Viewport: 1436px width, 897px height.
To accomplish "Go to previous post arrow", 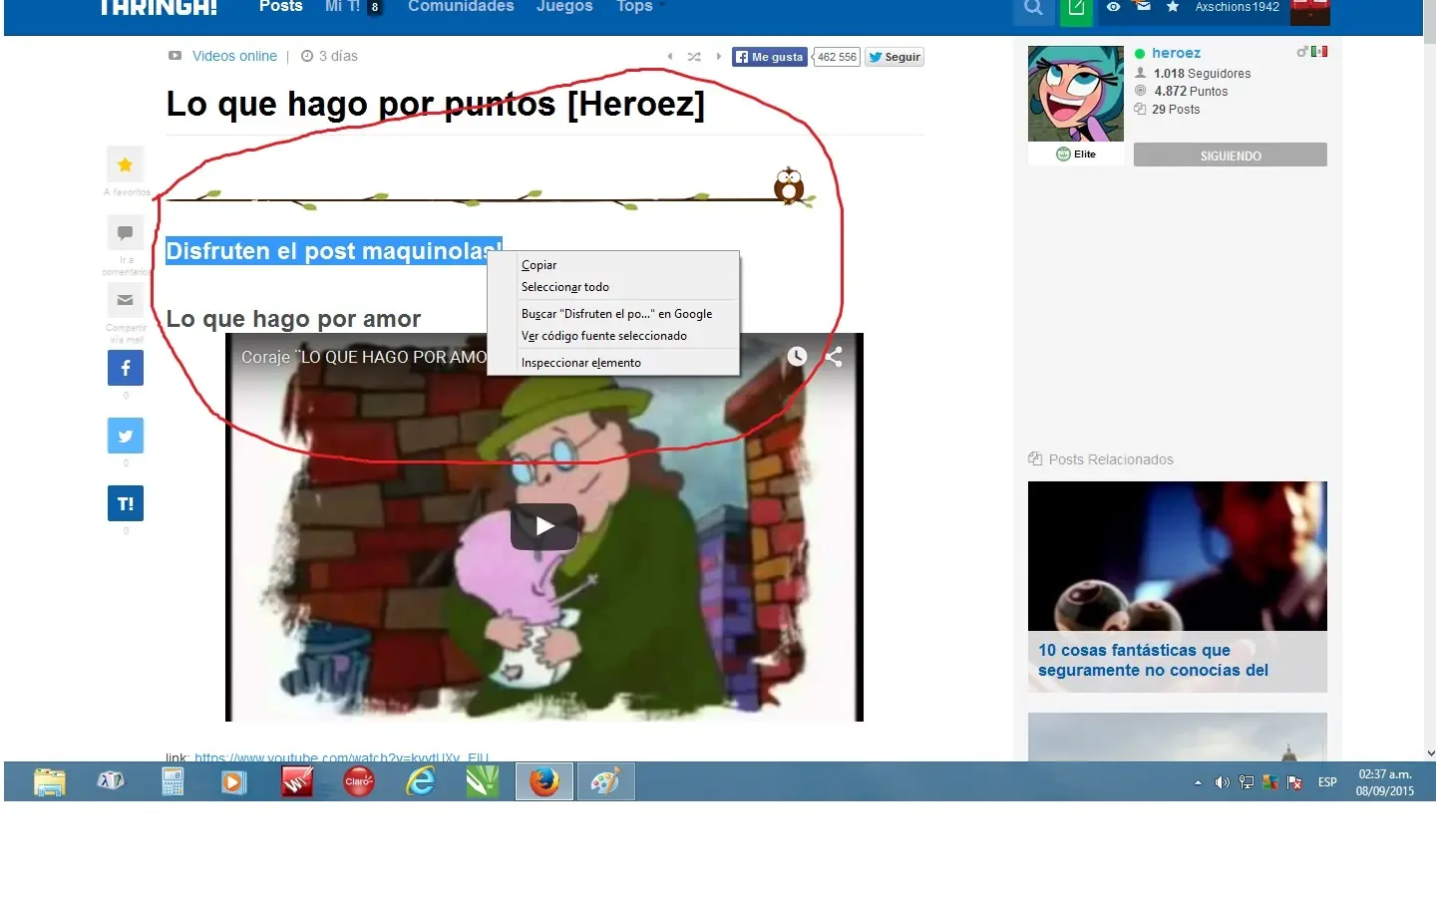I will (670, 57).
